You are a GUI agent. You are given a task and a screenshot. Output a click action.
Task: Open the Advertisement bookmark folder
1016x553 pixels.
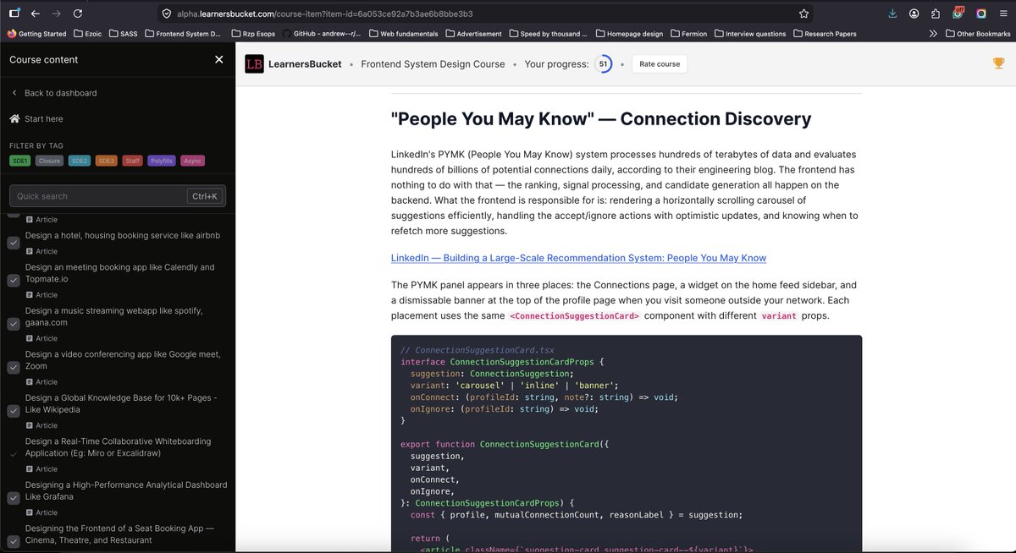(x=473, y=34)
